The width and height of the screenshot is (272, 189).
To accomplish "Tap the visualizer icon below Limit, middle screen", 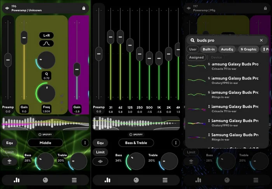I will click(x=100, y=161).
